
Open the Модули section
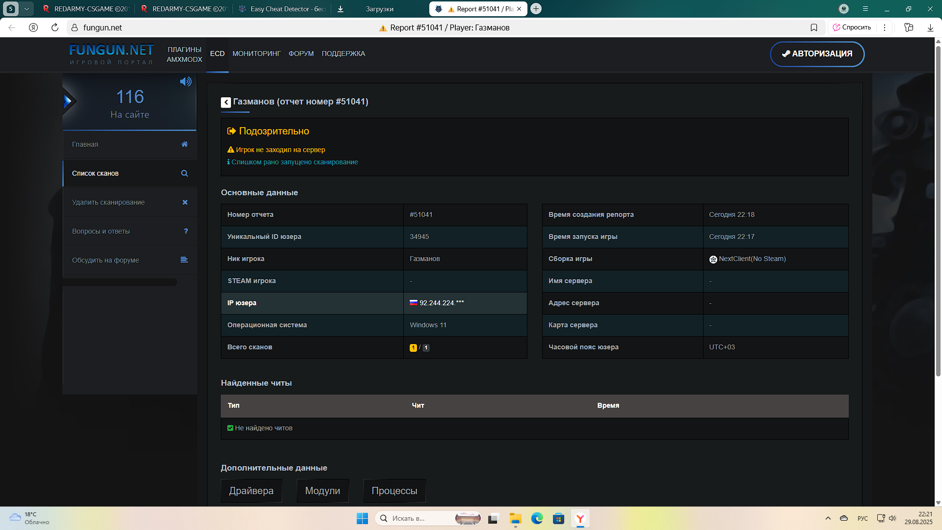tap(322, 491)
